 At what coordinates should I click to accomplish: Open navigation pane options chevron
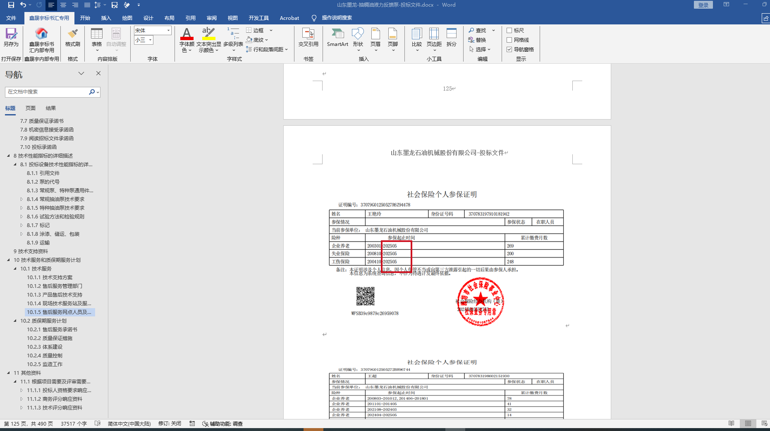click(81, 74)
